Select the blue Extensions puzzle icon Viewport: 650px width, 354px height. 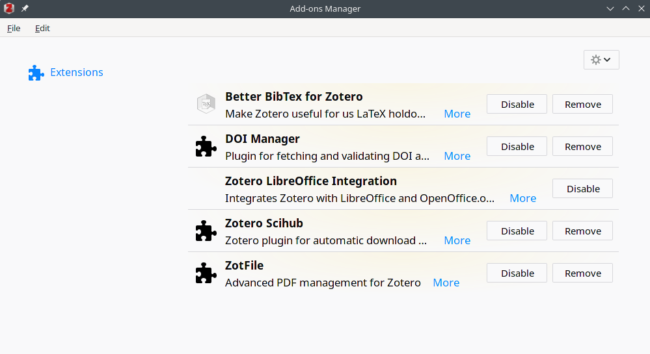36,73
